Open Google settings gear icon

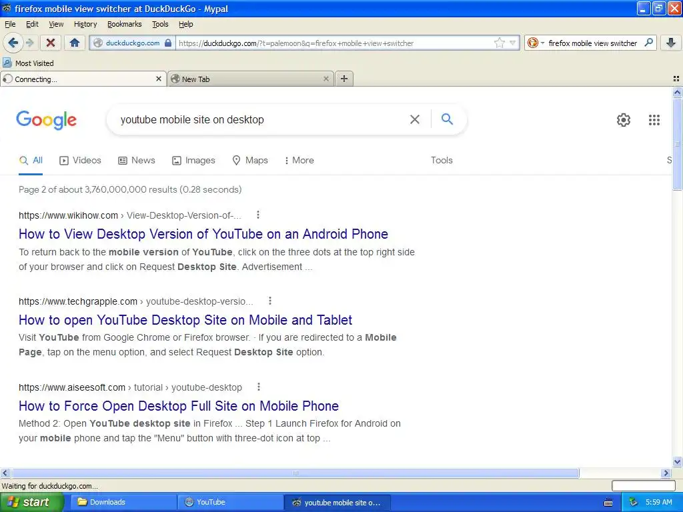tap(624, 120)
